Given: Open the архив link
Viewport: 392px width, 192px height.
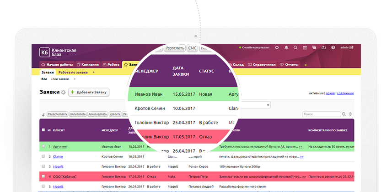Looking at the screenshot, I should click(329, 93).
